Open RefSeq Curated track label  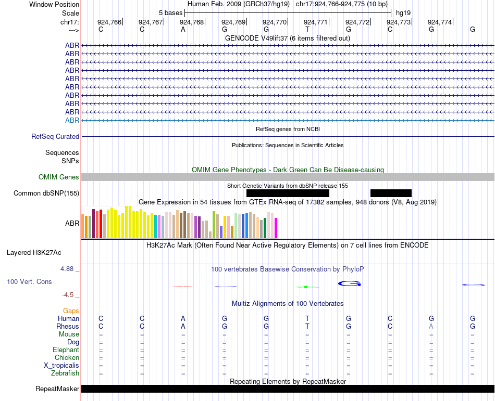click(55, 136)
